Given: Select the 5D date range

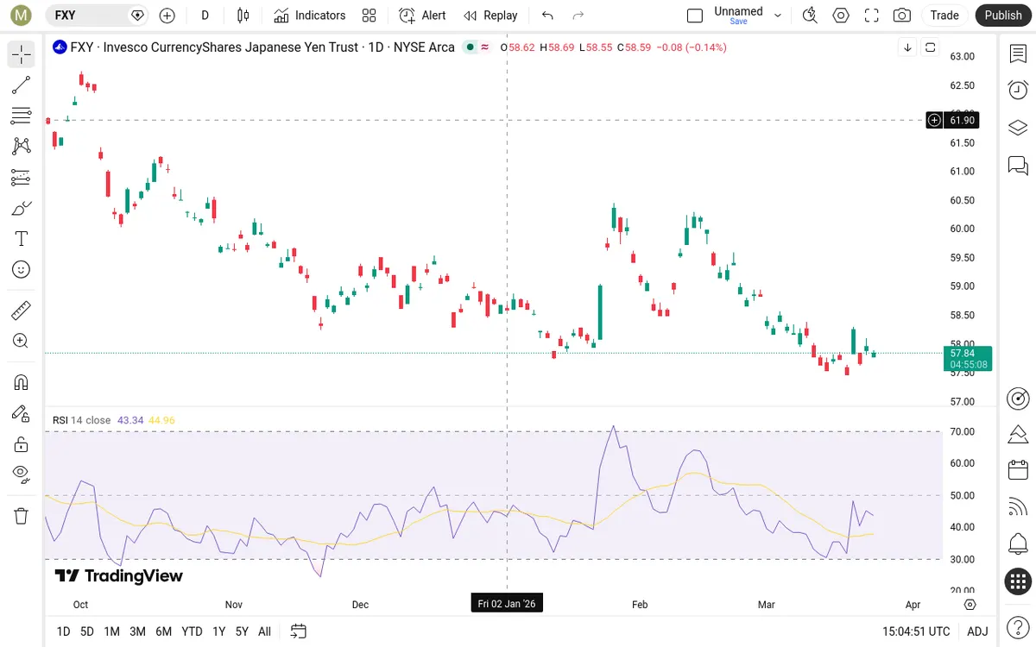Looking at the screenshot, I should pos(87,631).
